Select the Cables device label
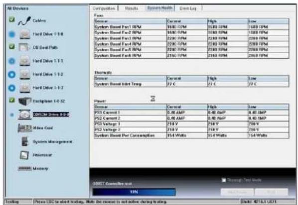 [x=39, y=21]
